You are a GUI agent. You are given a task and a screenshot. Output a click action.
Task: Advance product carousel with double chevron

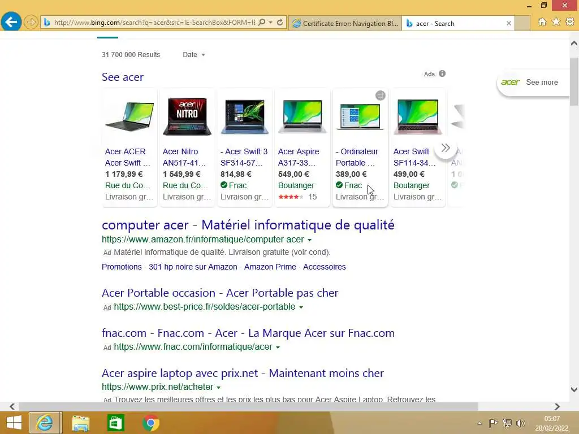[446, 148]
